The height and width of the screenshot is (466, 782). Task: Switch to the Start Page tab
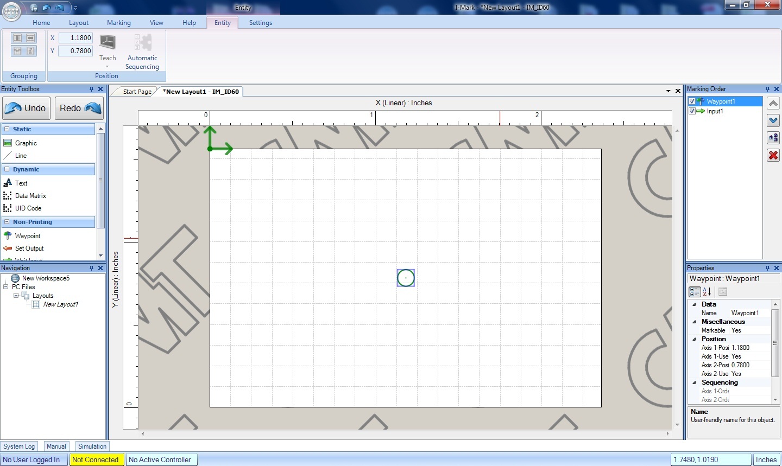[x=137, y=92]
